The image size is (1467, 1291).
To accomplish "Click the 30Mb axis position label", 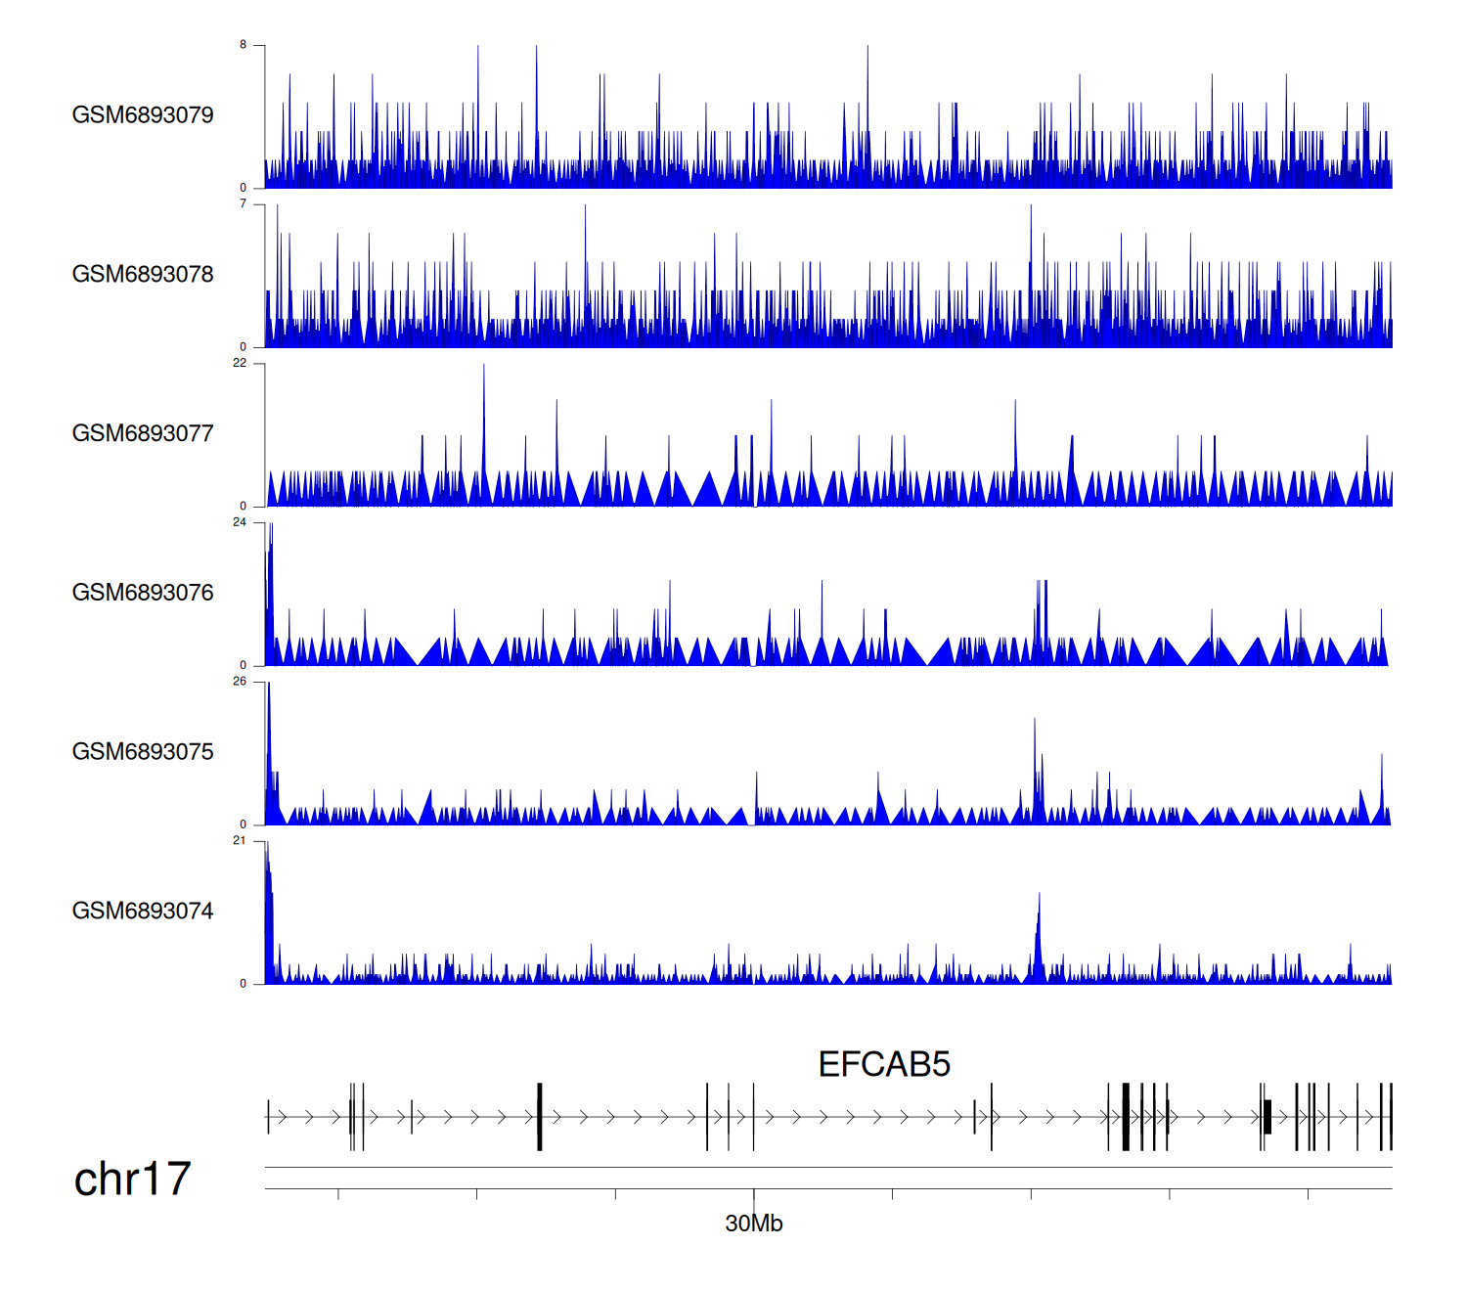I will point(753,1224).
